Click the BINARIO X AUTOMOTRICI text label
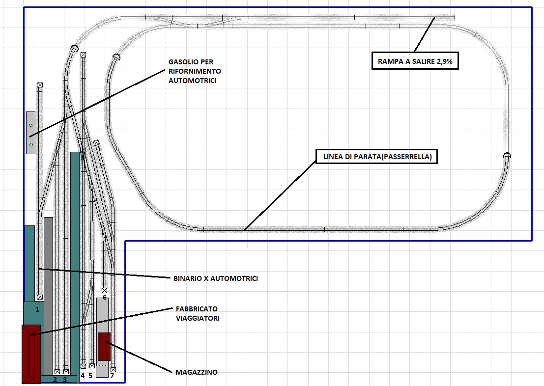Screen dimensions: 544x386 click(216, 278)
